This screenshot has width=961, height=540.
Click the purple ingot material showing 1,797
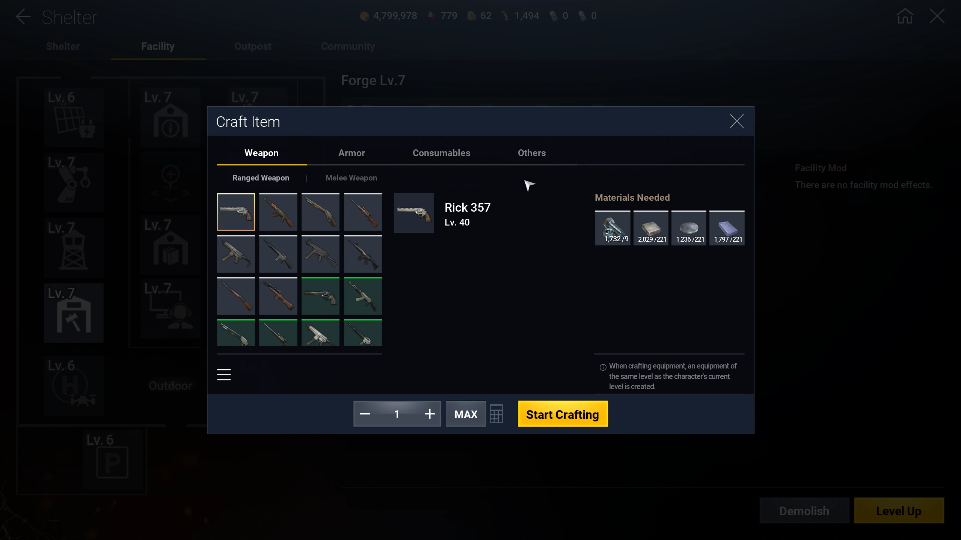(x=727, y=228)
